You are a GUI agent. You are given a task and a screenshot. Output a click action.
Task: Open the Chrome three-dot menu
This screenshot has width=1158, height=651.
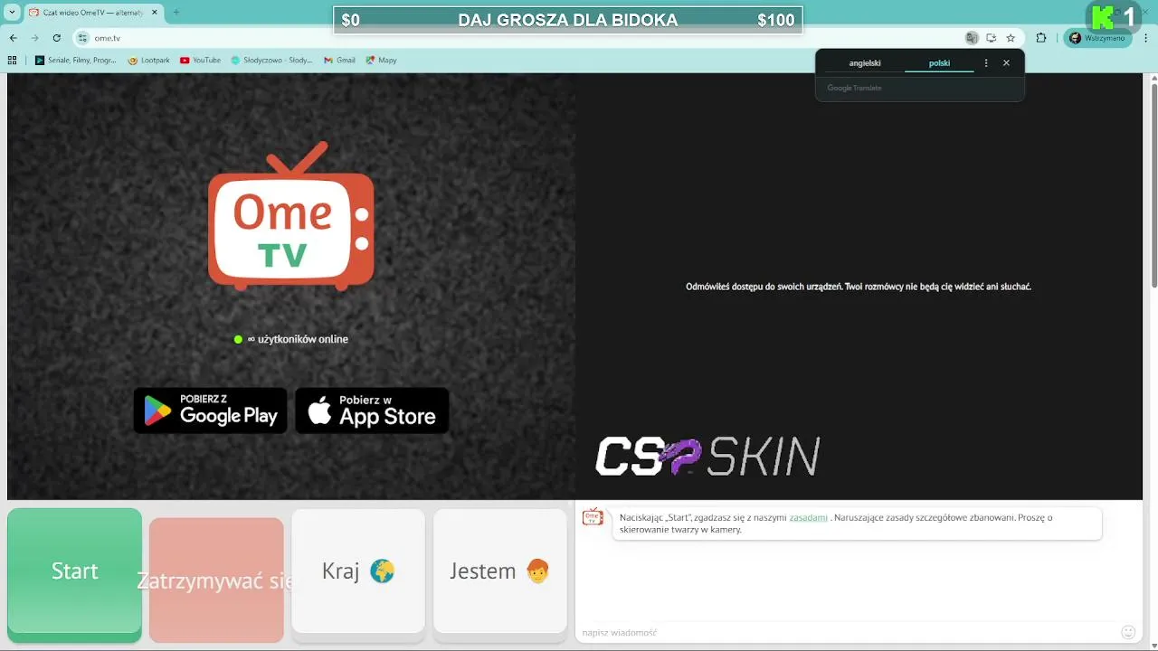click(x=1145, y=38)
